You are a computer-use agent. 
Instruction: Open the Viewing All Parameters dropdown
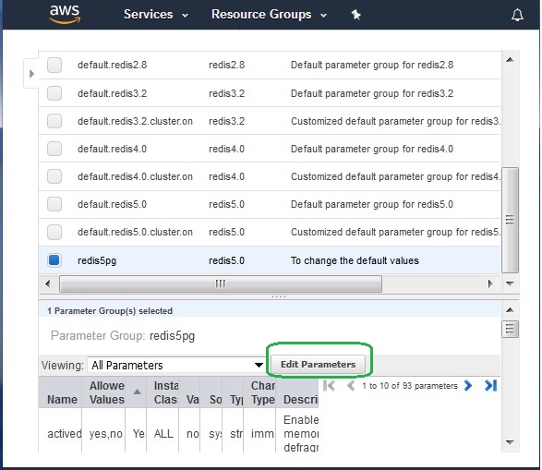pos(176,365)
